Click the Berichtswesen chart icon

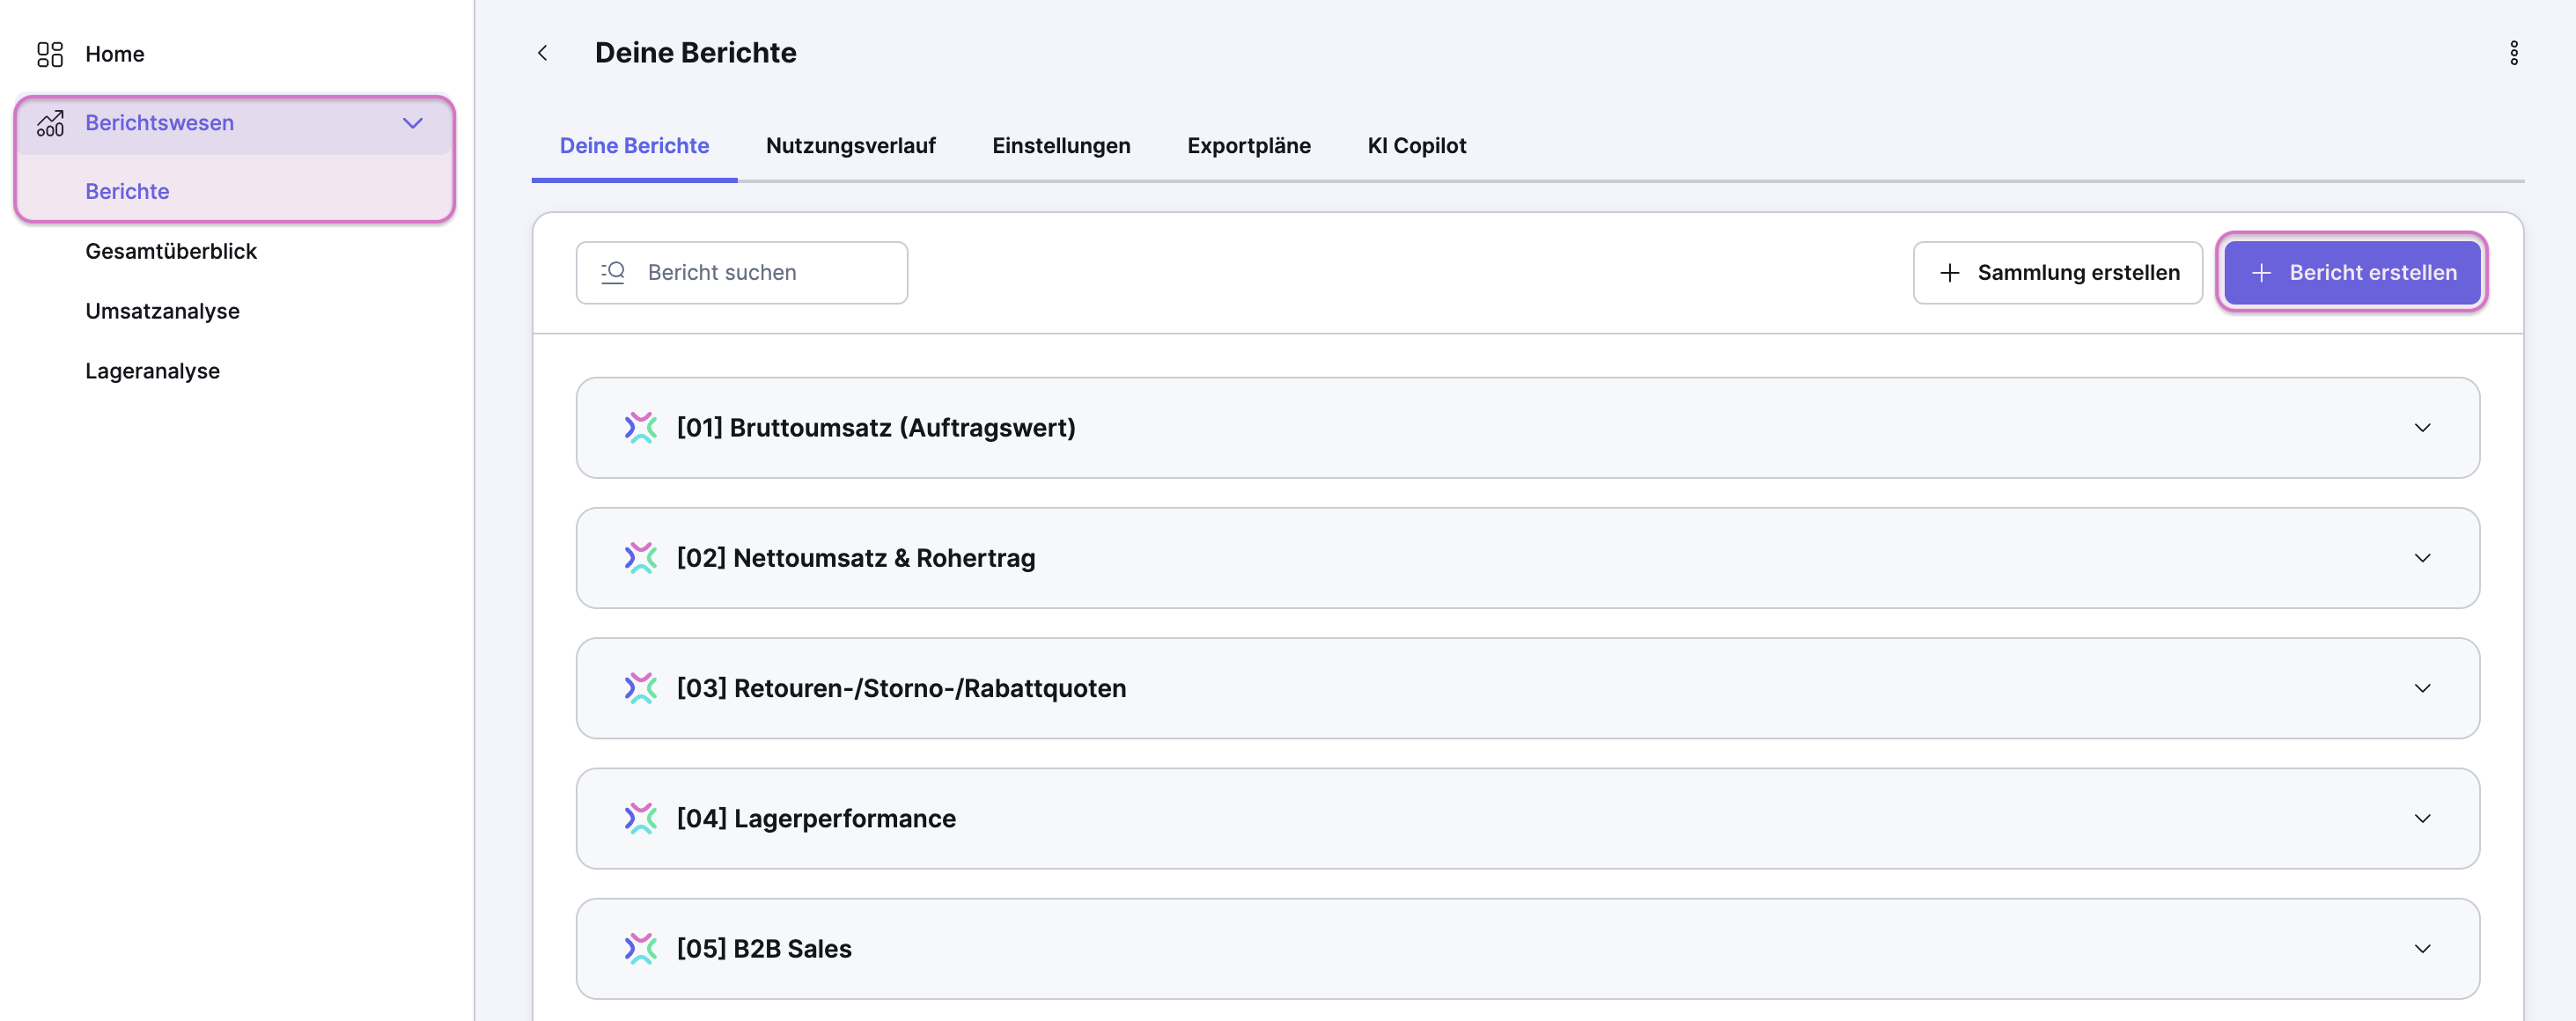[50, 123]
